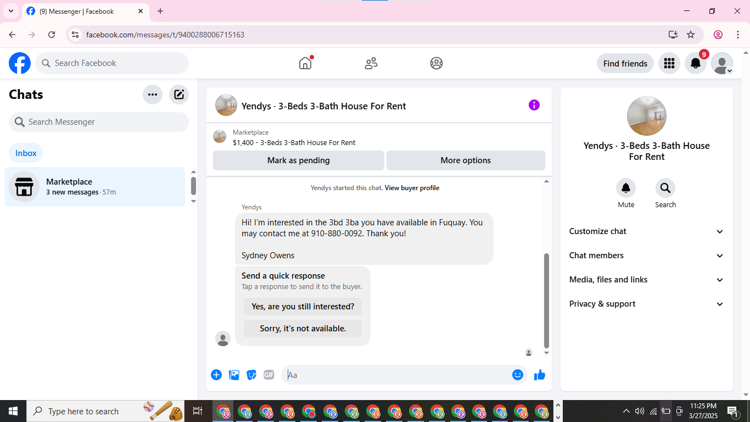Choose a sticker icon in composer

pyautogui.click(x=251, y=375)
